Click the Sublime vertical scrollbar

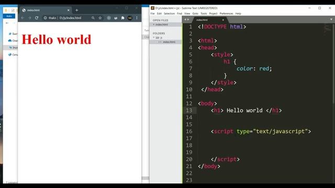(x=333, y=64)
